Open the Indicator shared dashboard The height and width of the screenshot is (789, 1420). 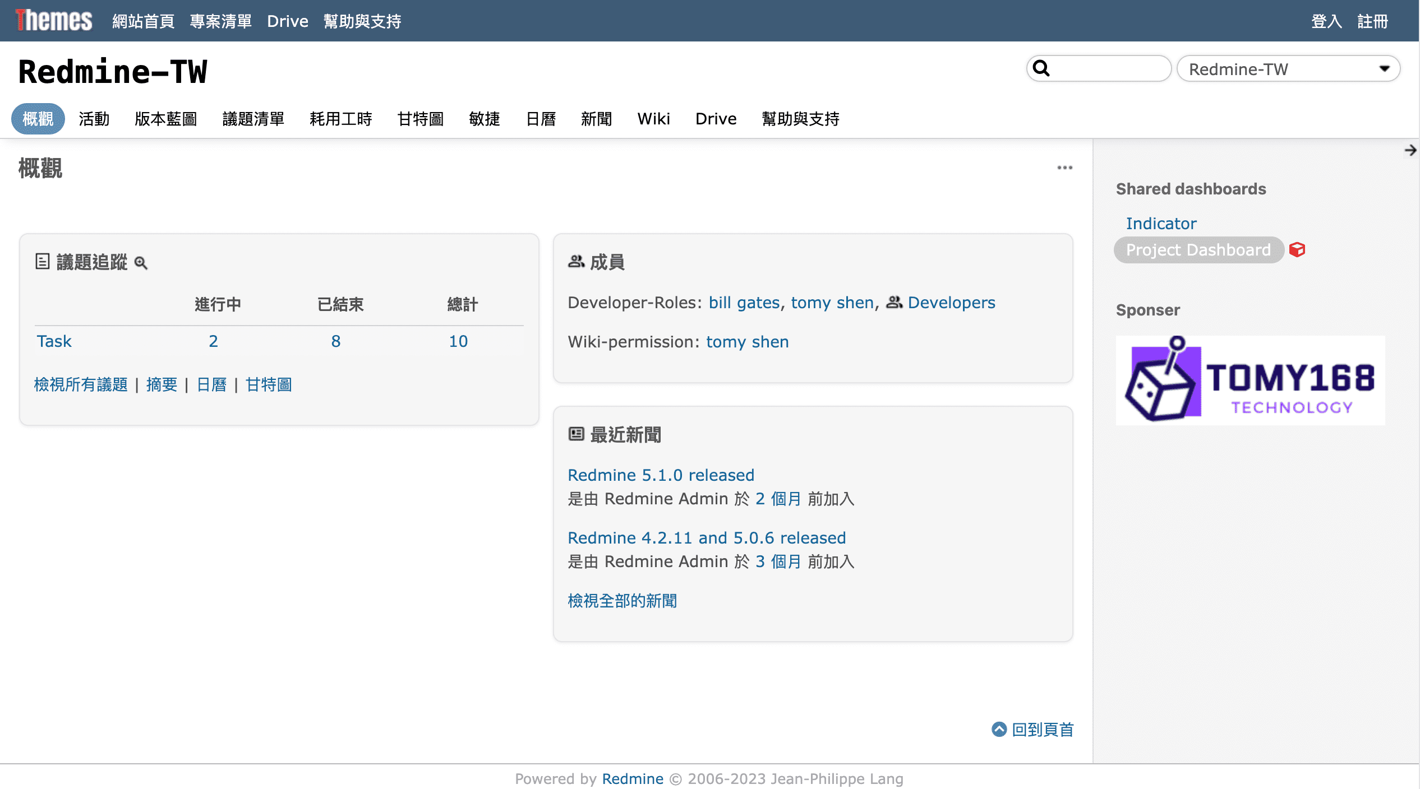pos(1161,224)
